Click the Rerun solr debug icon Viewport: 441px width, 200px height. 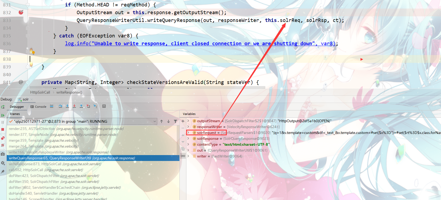3,107
